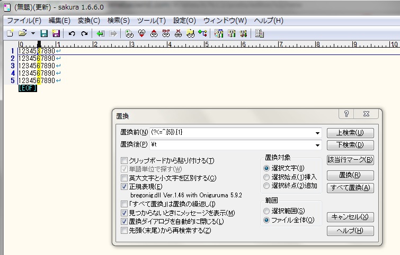Expand the open-file history dropdown arrow
Viewport: 400px width, 255px height.
click(33, 33)
